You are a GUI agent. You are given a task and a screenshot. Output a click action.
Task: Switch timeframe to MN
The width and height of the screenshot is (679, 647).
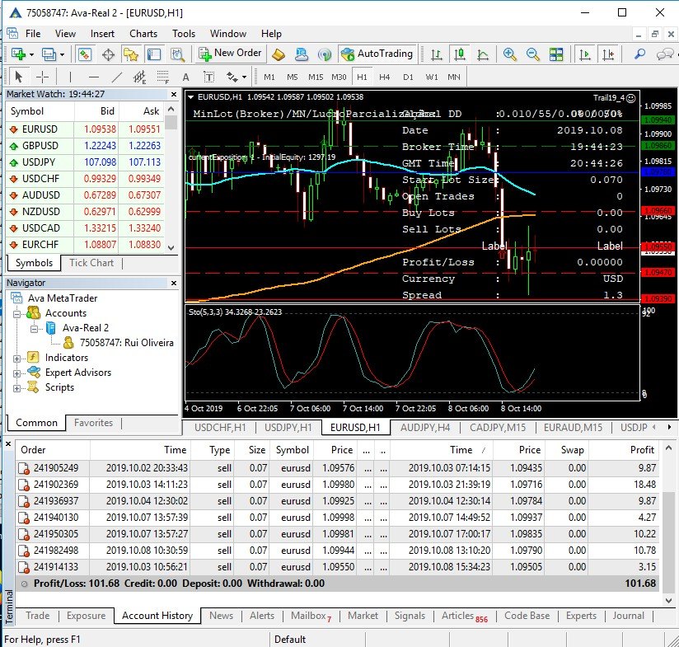coord(454,77)
